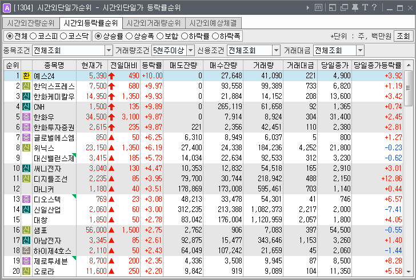Click the 환 badge beside 예스24

click(26, 76)
